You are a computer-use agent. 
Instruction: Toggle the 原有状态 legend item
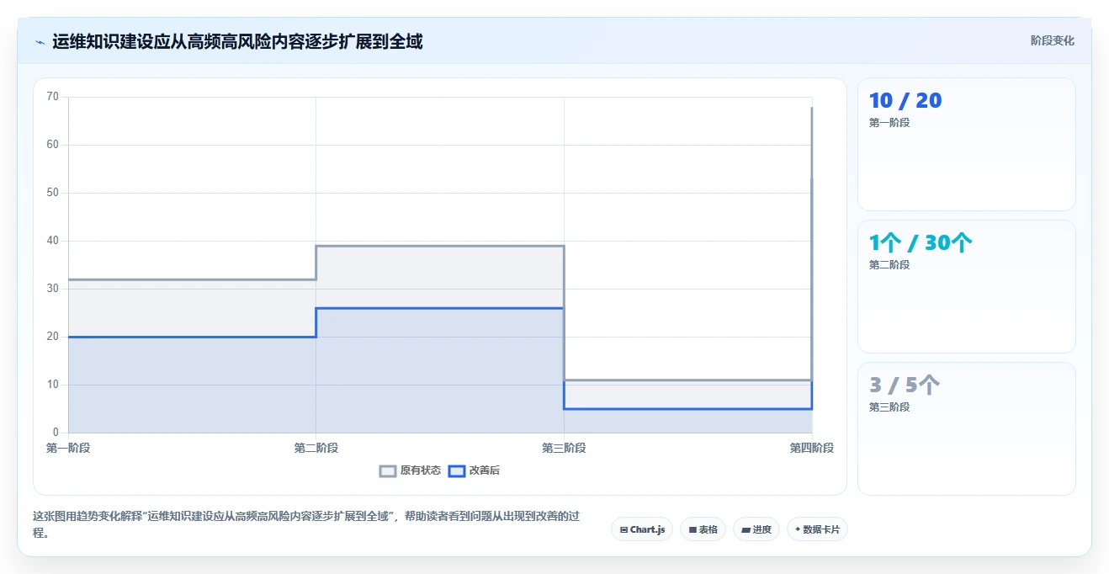(410, 470)
